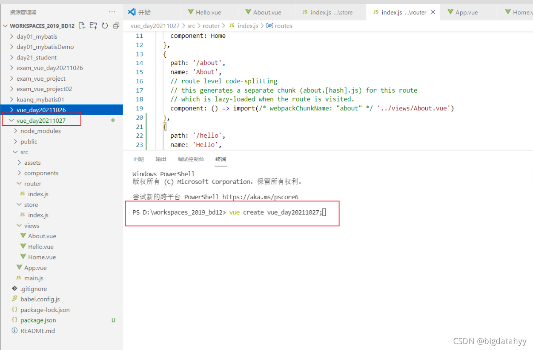Viewport: 533px width, 350px height.
Task: Select the 终端 terminal panel tab
Action: click(x=221, y=159)
